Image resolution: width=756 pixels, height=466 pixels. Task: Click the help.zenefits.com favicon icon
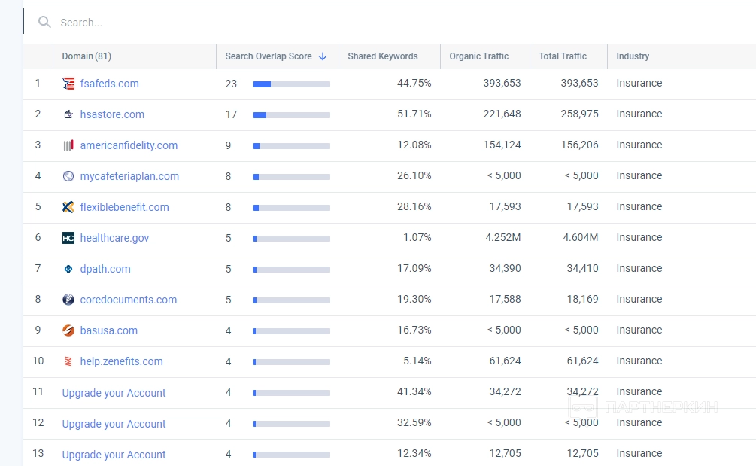pos(68,361)
